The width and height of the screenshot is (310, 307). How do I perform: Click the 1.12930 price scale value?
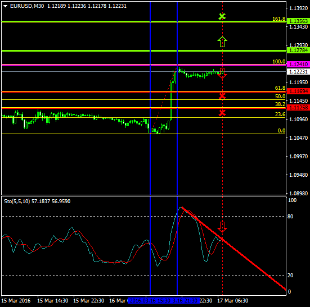pos(299,45)
